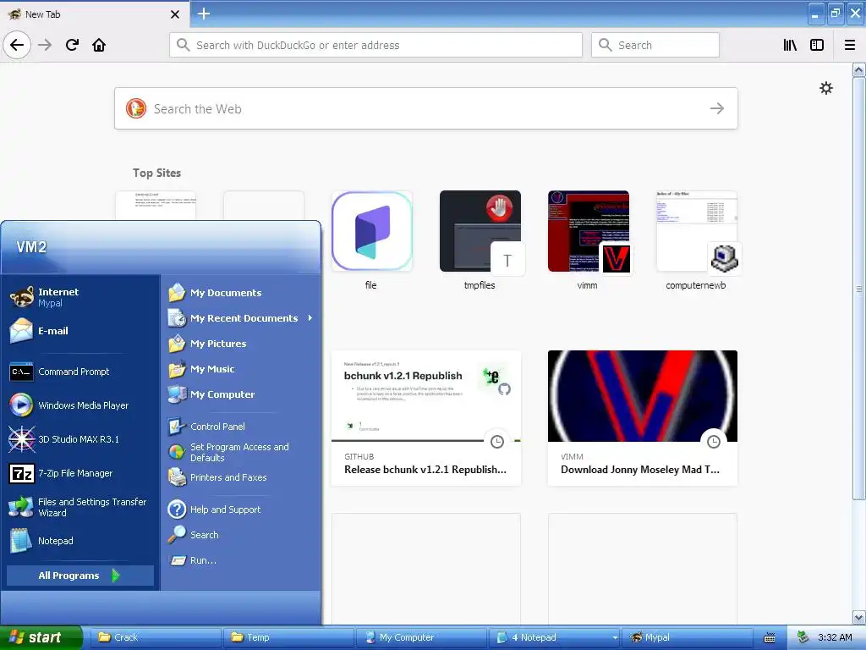Open the computernewb top site tile
866x650 pixels.
click(697, 240)
